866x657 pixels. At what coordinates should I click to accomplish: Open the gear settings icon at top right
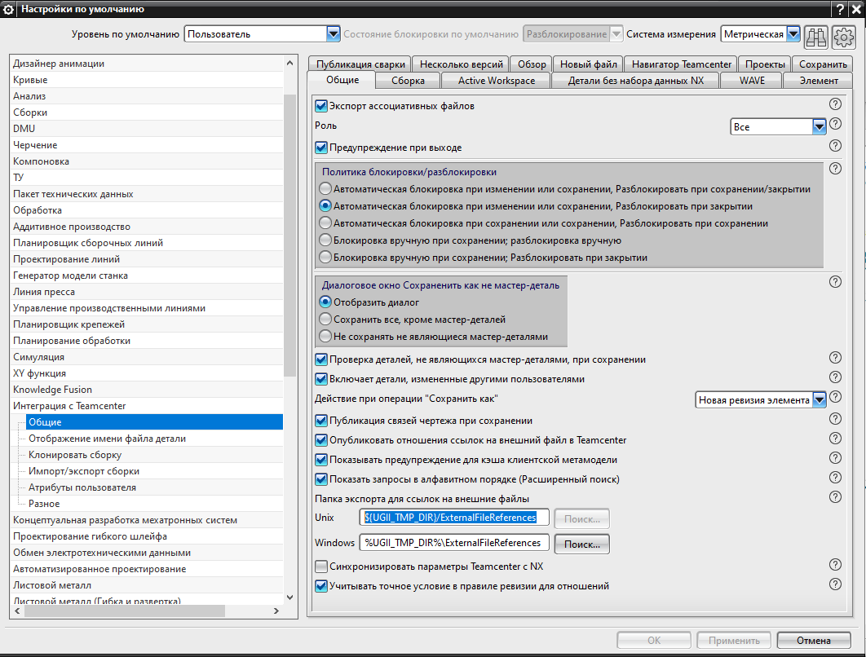(843, 37)
